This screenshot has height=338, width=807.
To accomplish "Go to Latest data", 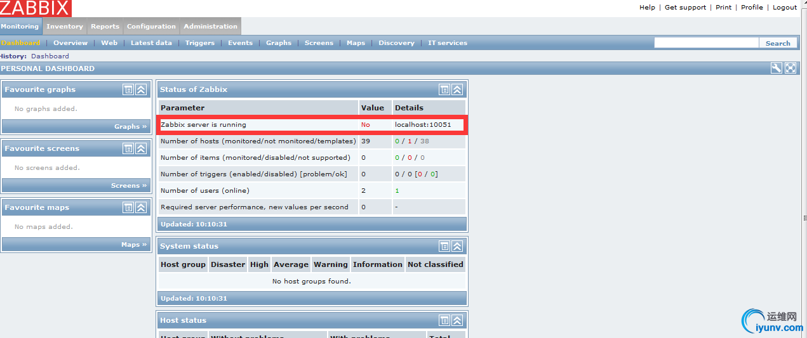I will click(x=151, y=43).
